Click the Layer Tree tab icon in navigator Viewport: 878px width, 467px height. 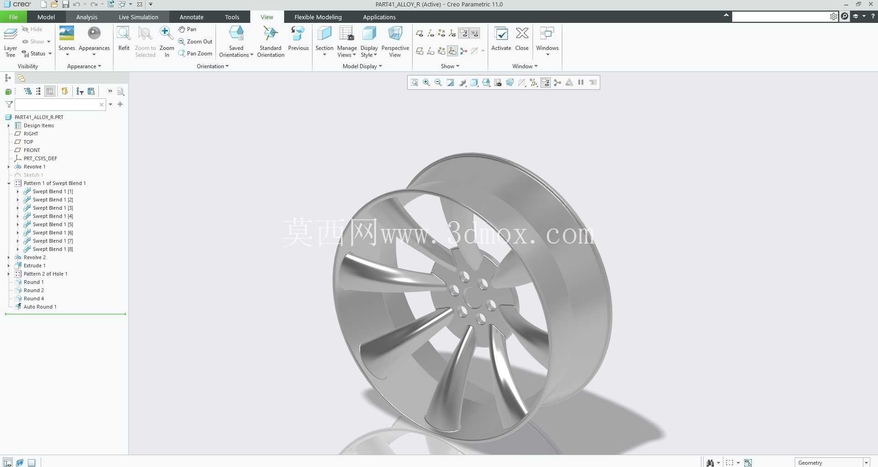(21, 78)
